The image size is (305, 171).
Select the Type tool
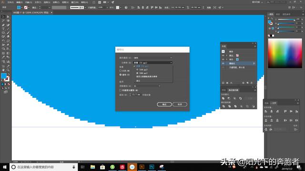tap(3, 28)
